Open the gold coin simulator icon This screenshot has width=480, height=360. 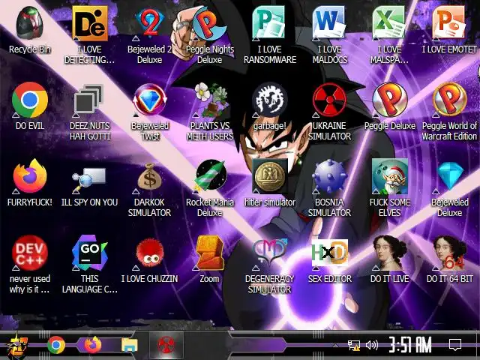pyautogui.click(x=270, y=176)
